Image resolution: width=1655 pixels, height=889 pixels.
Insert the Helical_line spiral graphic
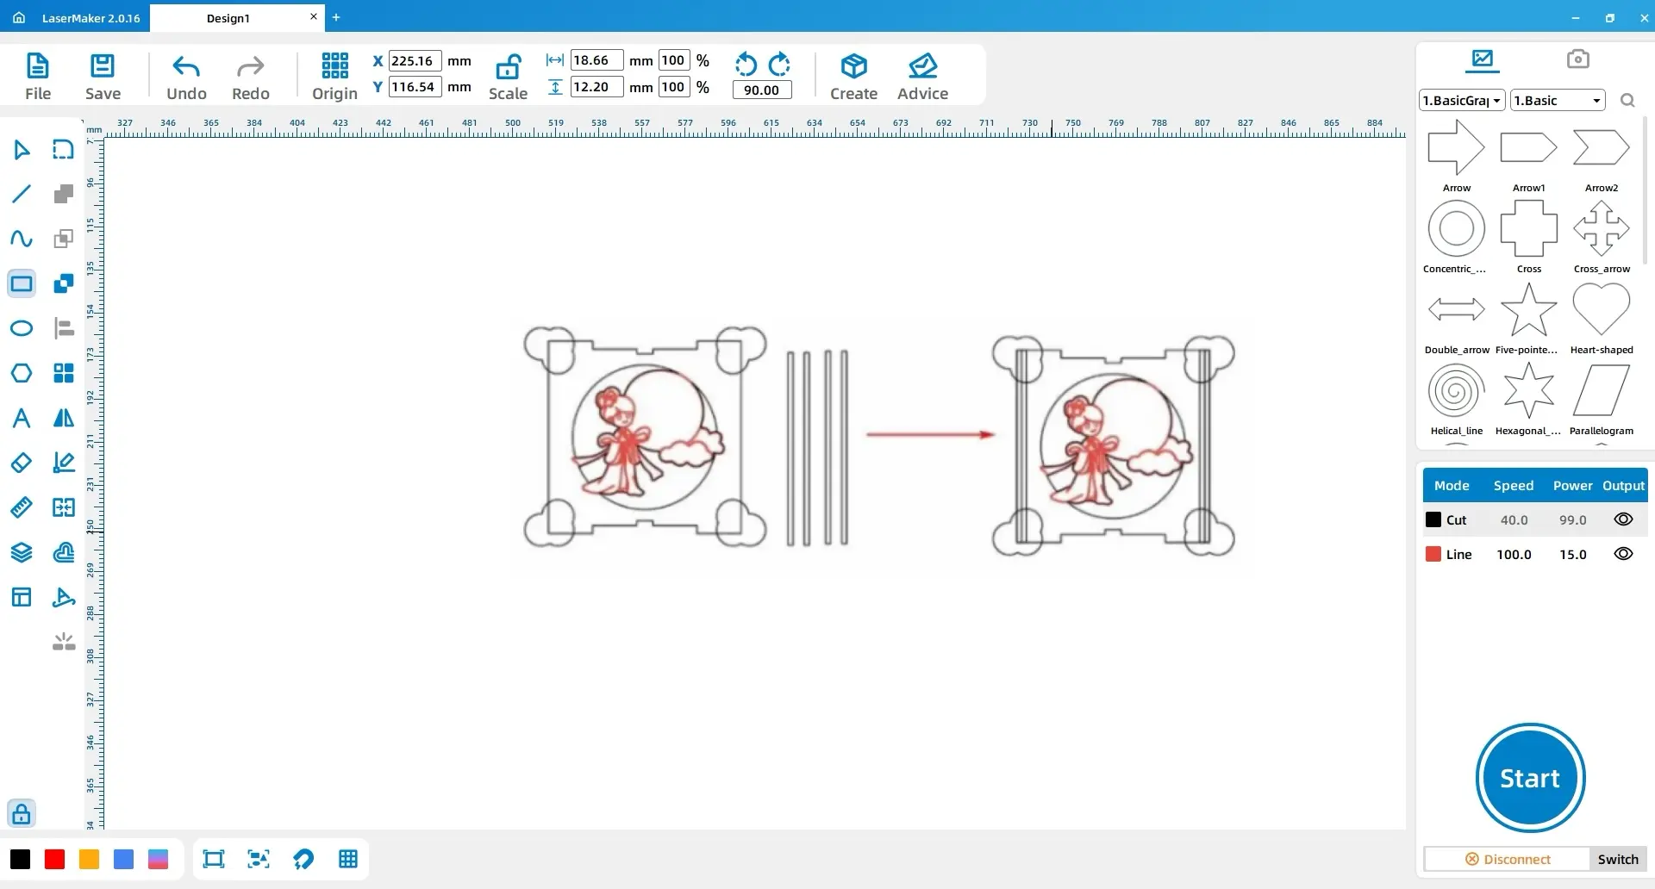coord(1456,399)
